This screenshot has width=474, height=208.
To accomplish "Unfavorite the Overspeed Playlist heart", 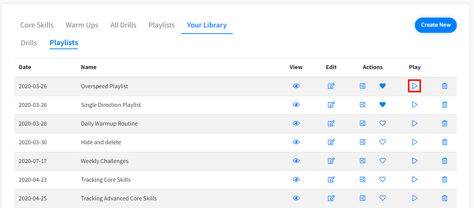I will pos(382,86).
